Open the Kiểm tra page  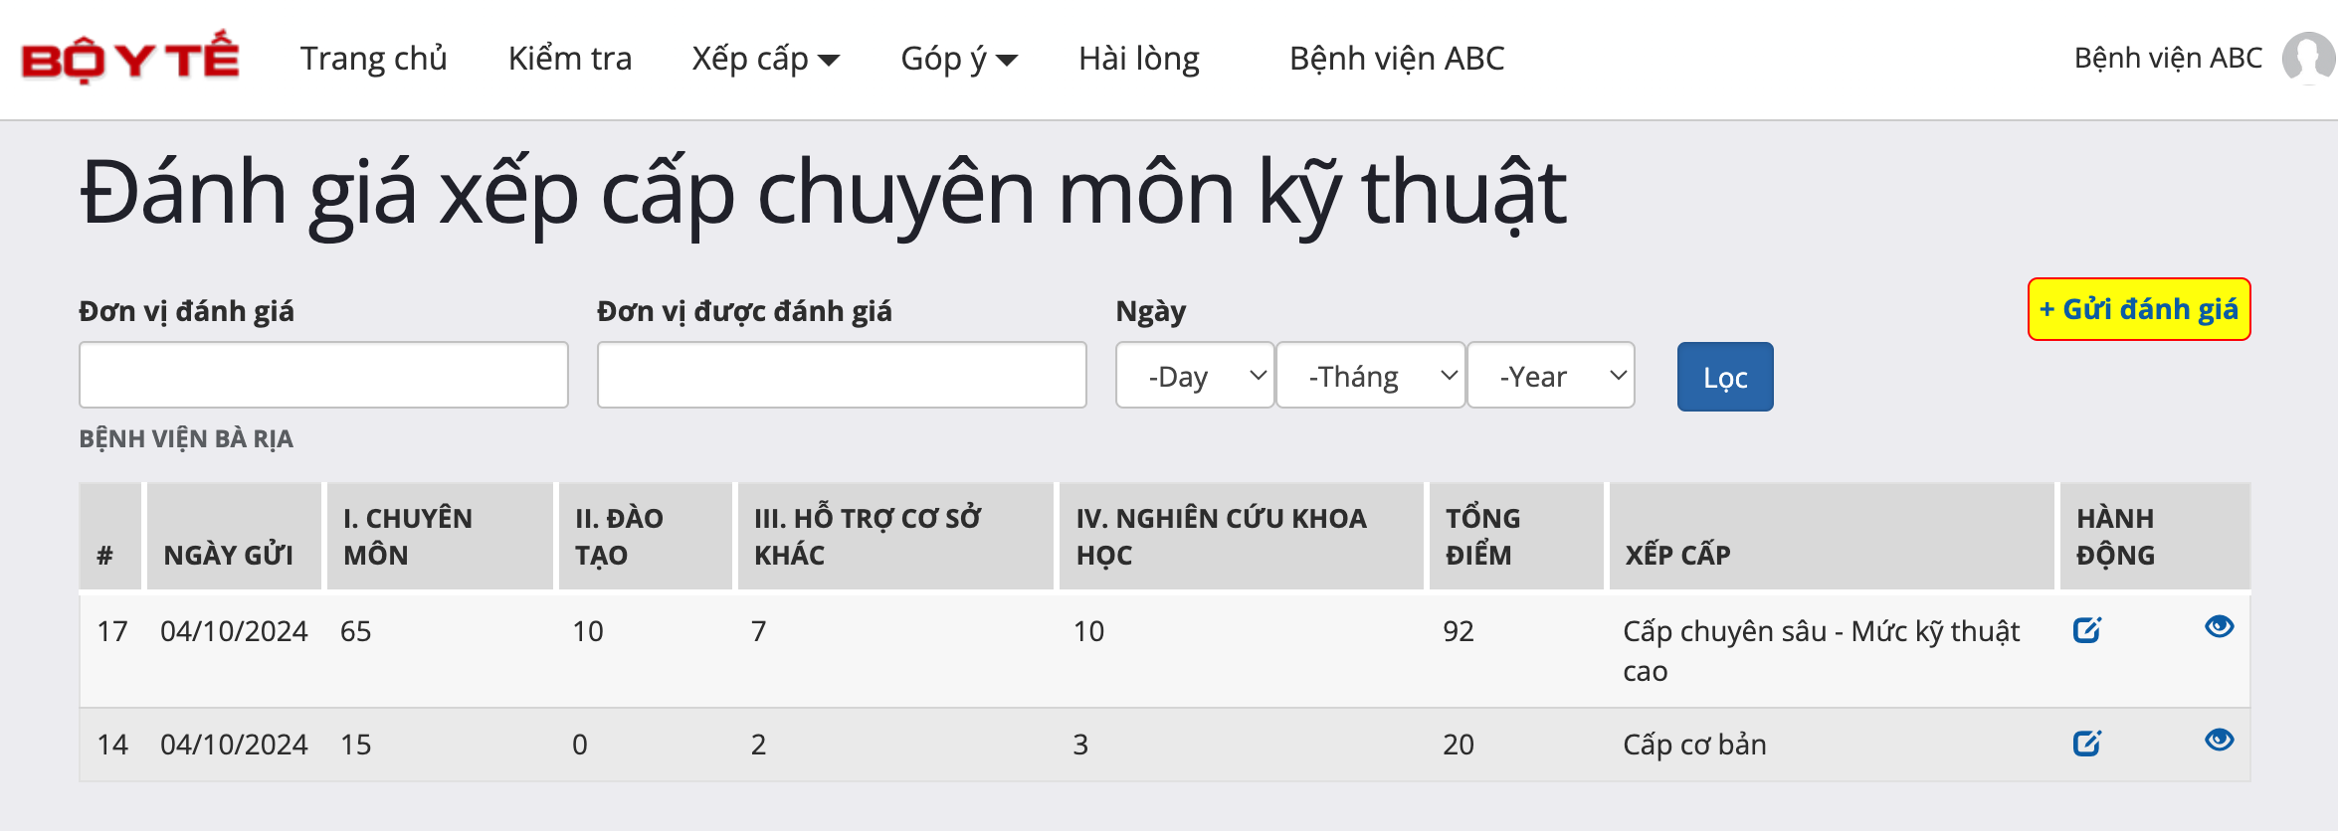(570, 59)
